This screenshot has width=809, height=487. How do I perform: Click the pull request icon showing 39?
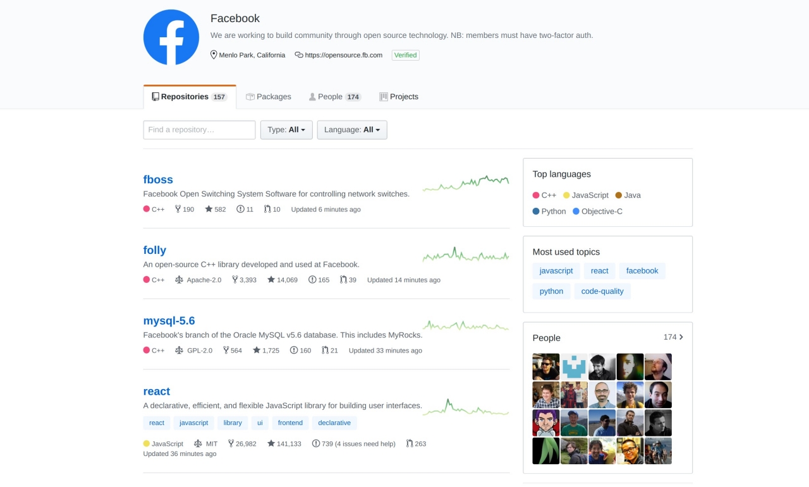(343, 279)
